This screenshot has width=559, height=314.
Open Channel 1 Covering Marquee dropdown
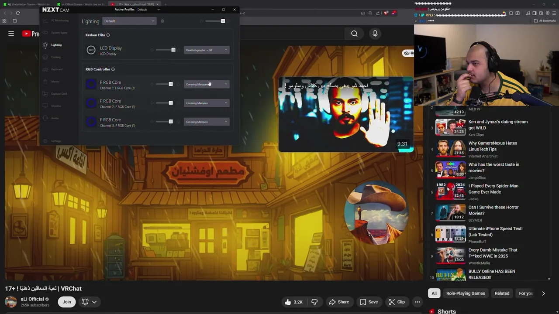207,84
